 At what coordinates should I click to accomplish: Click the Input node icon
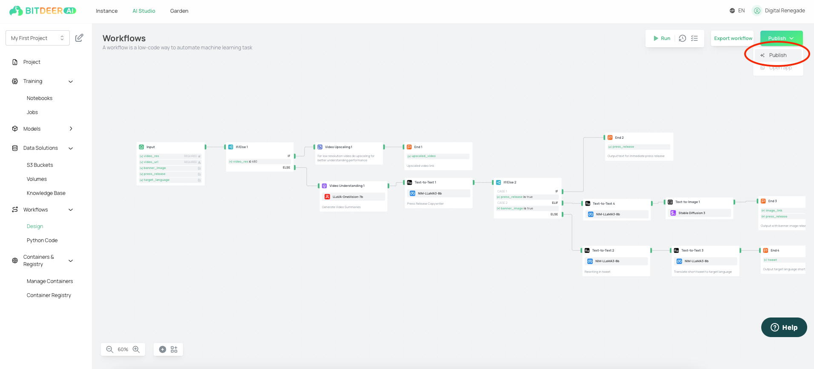click(142, 147)
